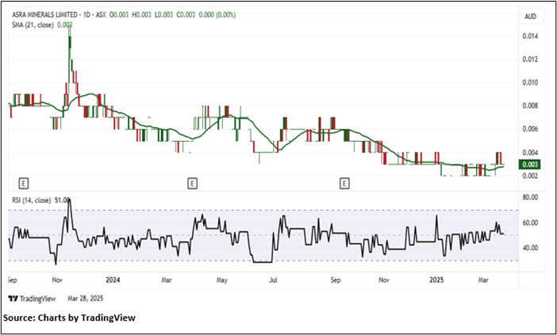Click the 0.000 (0.00%) change value

point(217,15)
